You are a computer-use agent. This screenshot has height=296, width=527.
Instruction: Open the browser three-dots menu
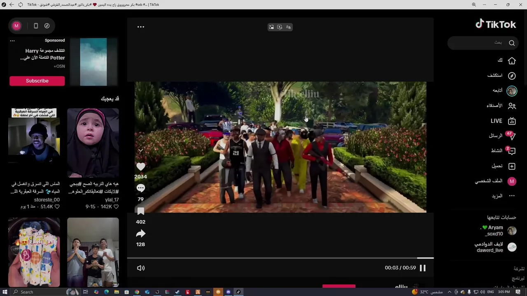(484, 5)
